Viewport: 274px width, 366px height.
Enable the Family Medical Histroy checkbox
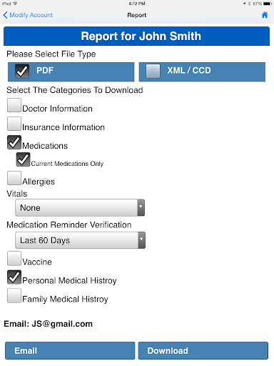pos(14,295)
